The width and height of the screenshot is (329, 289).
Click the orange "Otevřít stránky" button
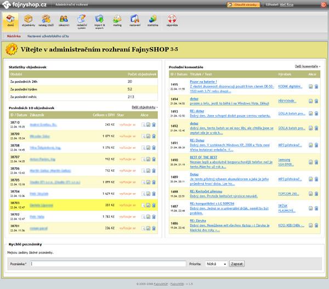pyautogui.click(x=243, y=4)
